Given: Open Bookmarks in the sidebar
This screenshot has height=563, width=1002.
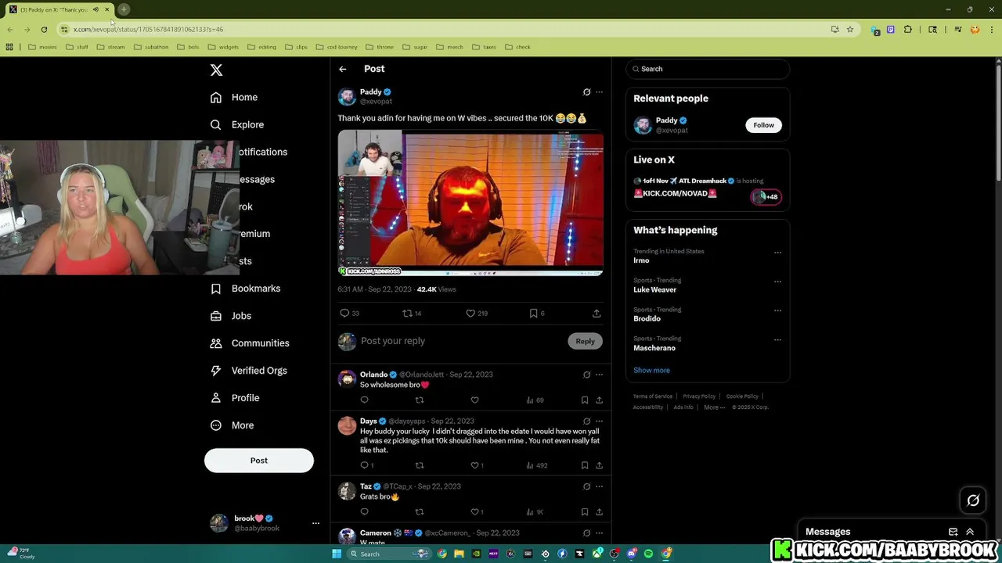Looking at the screenshot, I should click(x=245, y=289).
